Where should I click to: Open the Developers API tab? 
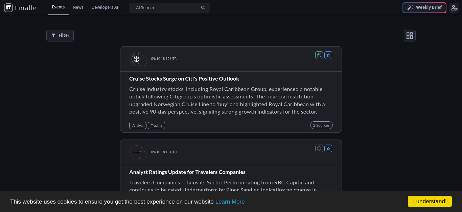(x=106, y=7)
